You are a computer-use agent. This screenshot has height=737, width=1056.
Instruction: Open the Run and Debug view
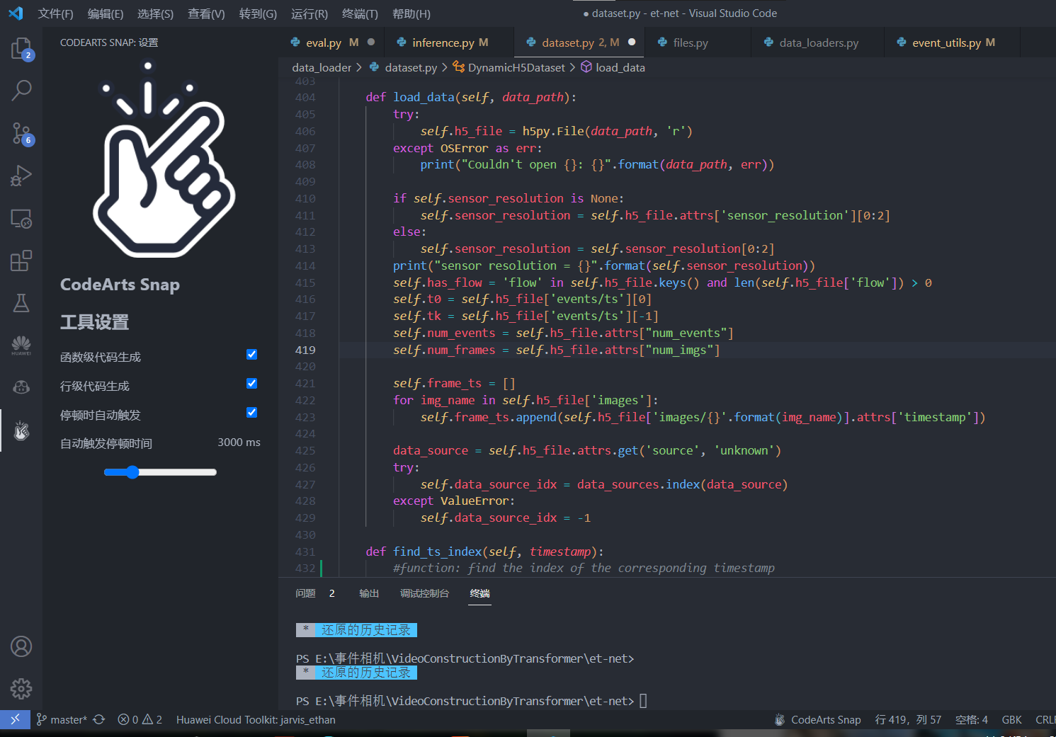point(21,176)
